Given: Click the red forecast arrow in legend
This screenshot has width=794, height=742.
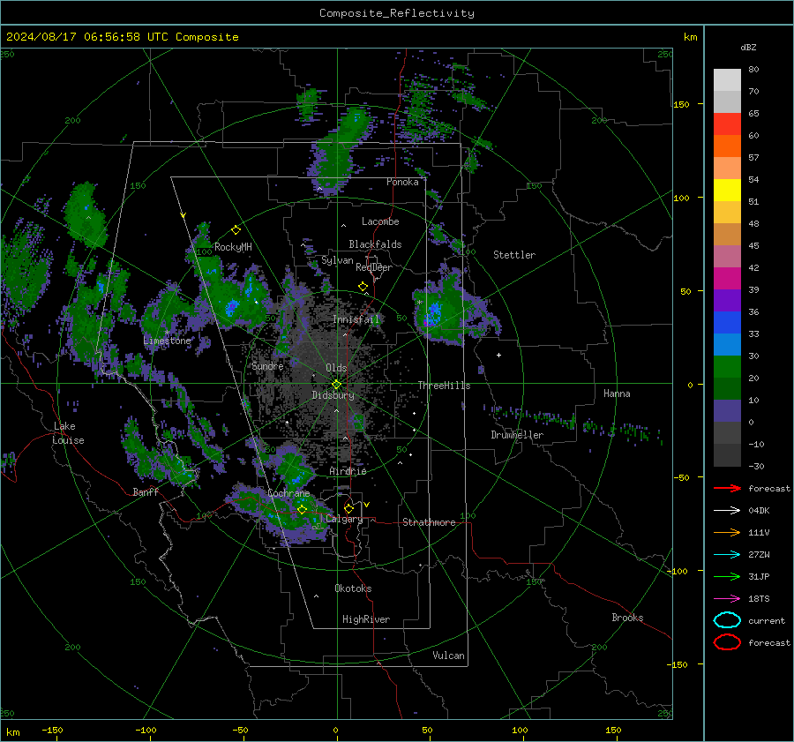Looking at the screenshot, I should [x=727, y=488].
